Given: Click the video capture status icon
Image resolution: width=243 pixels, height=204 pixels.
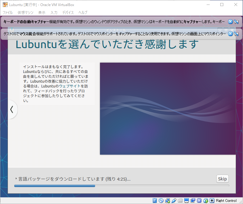Looking at the screenshot, I should click(x=193, y=201).
